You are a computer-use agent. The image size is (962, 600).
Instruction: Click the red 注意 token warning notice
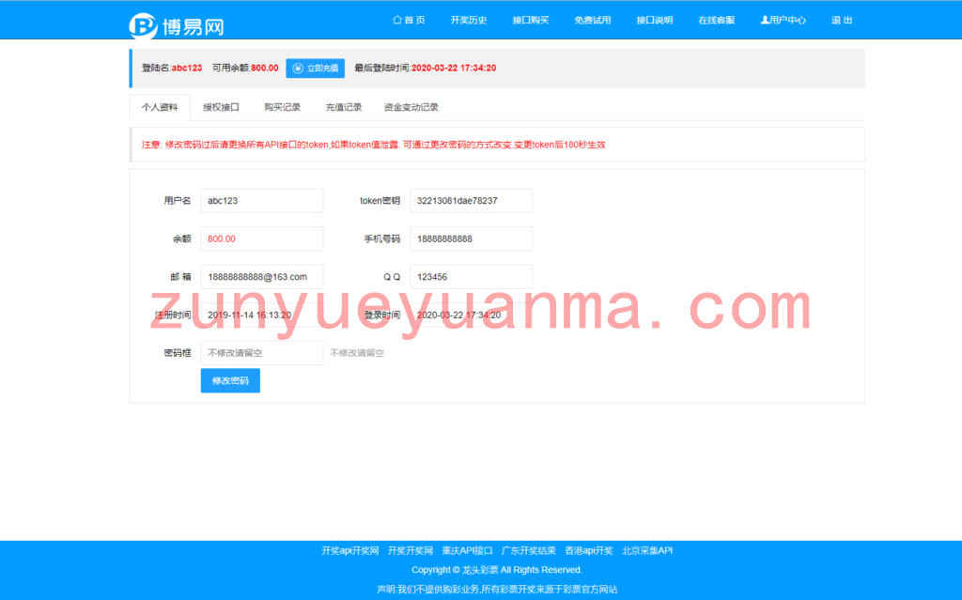coord(374,145)
